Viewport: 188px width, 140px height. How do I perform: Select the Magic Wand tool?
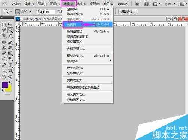tap(10, 30)
